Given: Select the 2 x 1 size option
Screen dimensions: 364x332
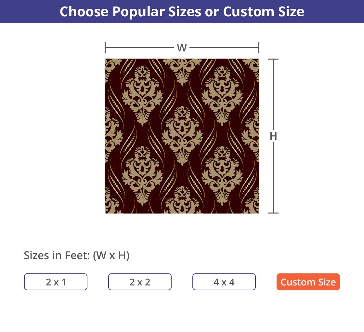Looking at the screenshot, I should [x=56, y=282].
